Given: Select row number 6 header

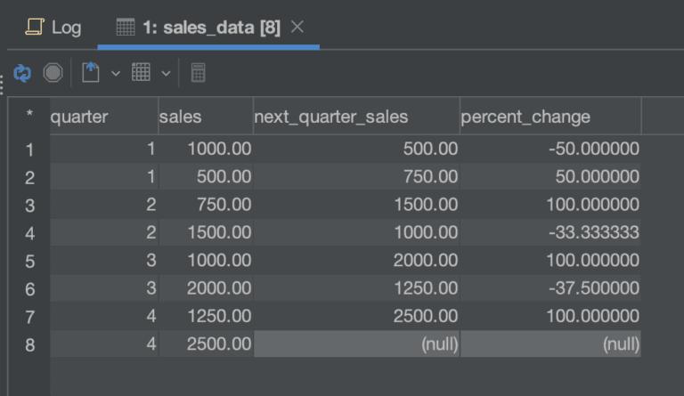Looking at the screenshot, I should coord(29,289).
